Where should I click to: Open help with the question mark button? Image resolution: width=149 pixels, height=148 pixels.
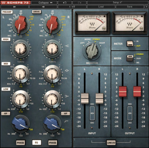tap(146, 7)
